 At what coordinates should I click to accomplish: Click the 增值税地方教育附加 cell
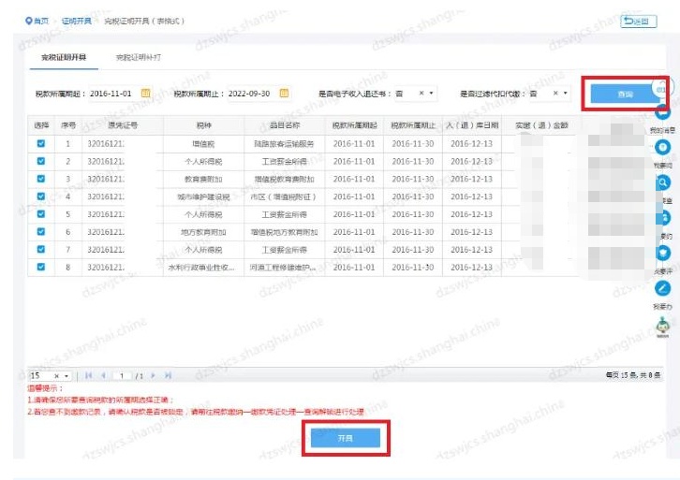click(285, 232)
